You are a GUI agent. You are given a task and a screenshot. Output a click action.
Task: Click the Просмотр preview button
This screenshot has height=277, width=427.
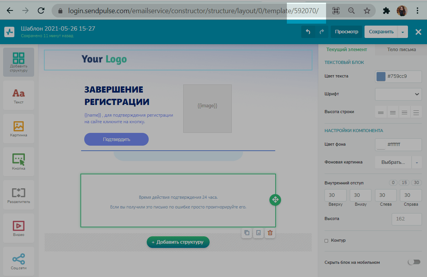346,32
